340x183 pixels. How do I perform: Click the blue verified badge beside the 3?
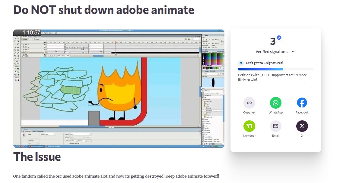279,38
